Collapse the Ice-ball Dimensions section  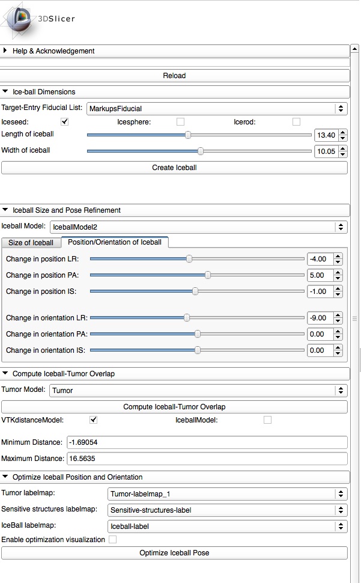tap(6, 92)
